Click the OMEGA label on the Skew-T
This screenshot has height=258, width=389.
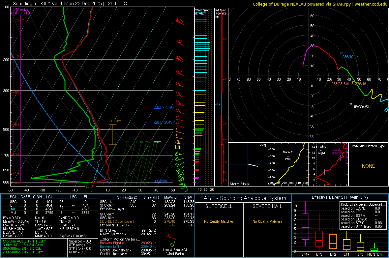(x=20, y=10)
